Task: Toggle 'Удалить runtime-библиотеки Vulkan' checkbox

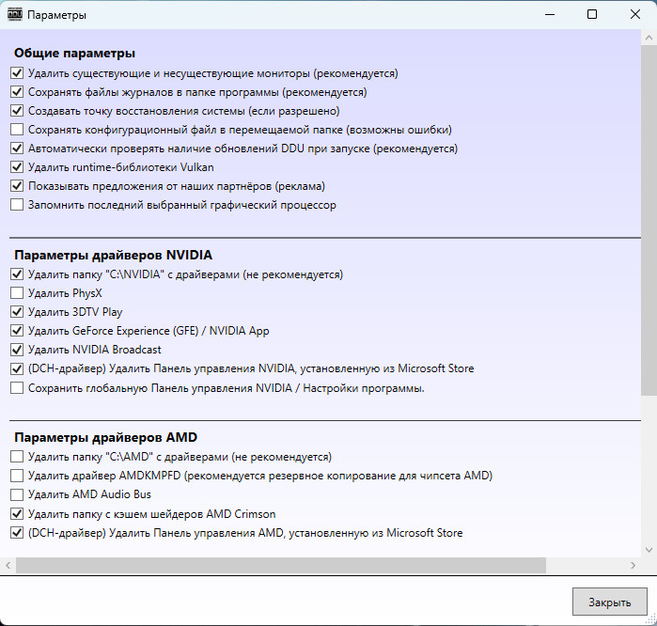Action: tap(17, 167)
